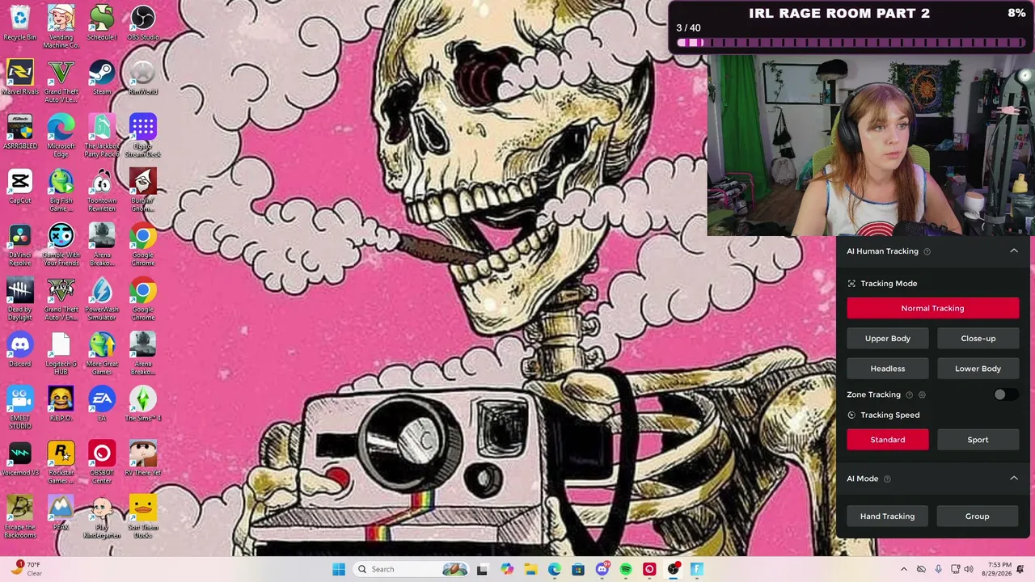Select the EA desktop shortcut
The width and height of the screenshot is (1035, 582).
102,403
